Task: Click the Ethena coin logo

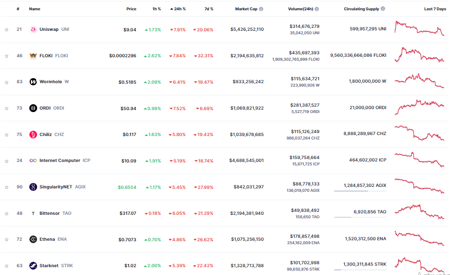Action: coord(33,239)
